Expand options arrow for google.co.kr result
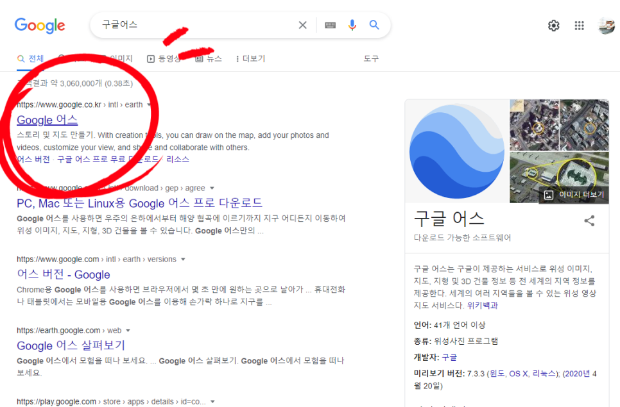The width and height of the screenshot is (620, 407). click(x=149, y=104)
